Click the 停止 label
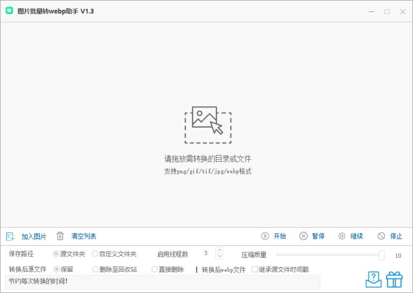Screen dimensions: 413x293 click(x=396, y=236)
